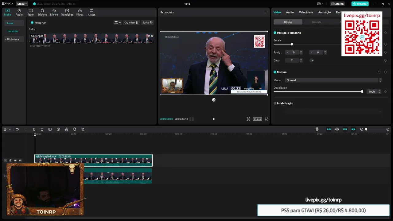Enable the Estabilização checkbox
393x221 pixels.
[275, 103]
